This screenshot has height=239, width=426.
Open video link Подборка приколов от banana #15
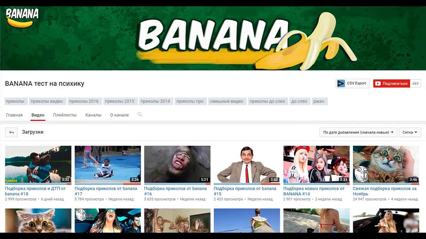[x=245, y=191]
